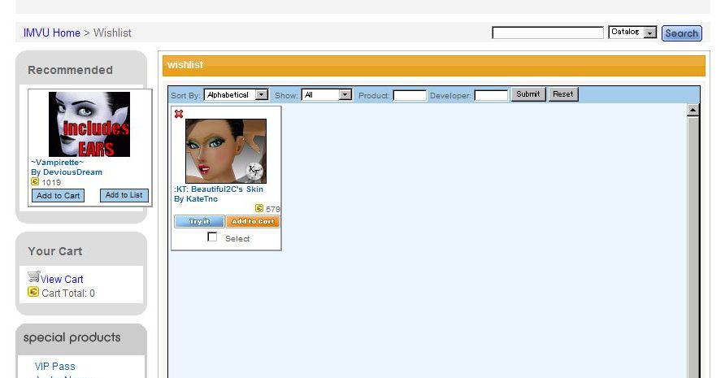Add Beautiful2C's Skin to cart

coord(253,222)
